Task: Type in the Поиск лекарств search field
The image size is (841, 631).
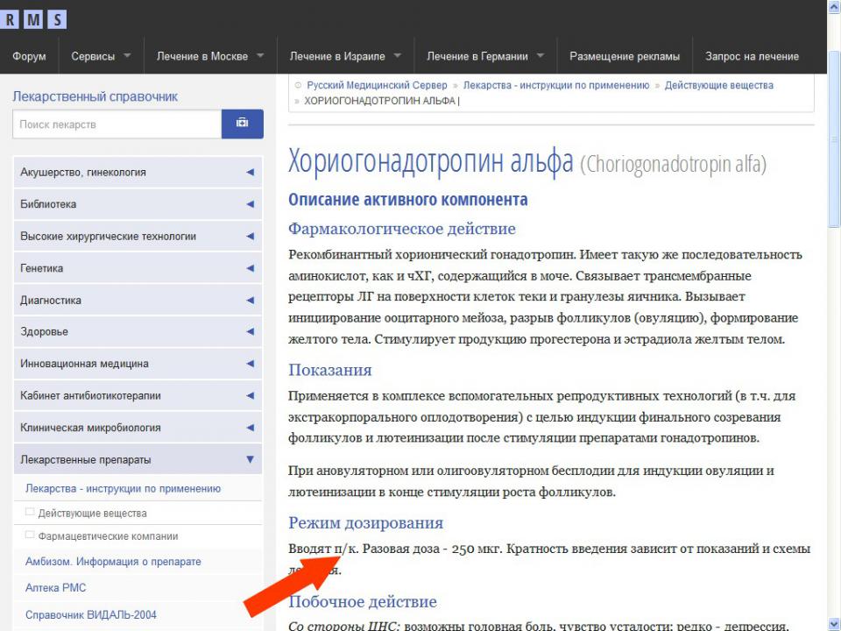Action: 117,124
